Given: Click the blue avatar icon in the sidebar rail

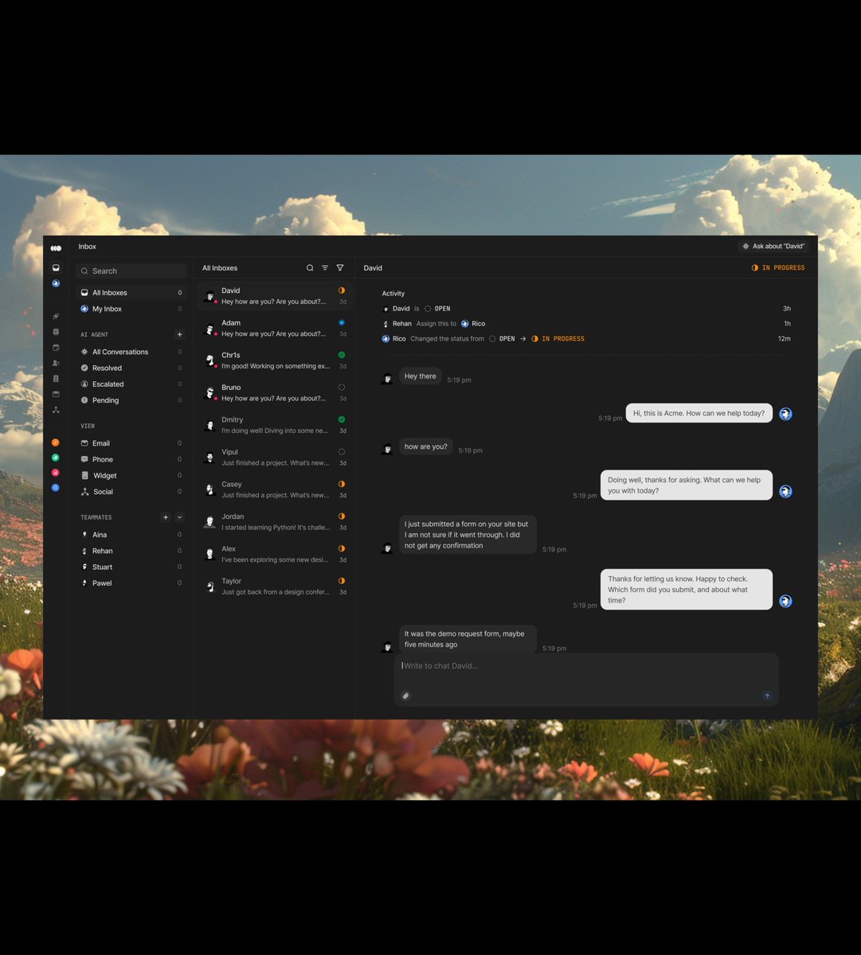Looking at the screenshot, I should [x=56, y=283].
